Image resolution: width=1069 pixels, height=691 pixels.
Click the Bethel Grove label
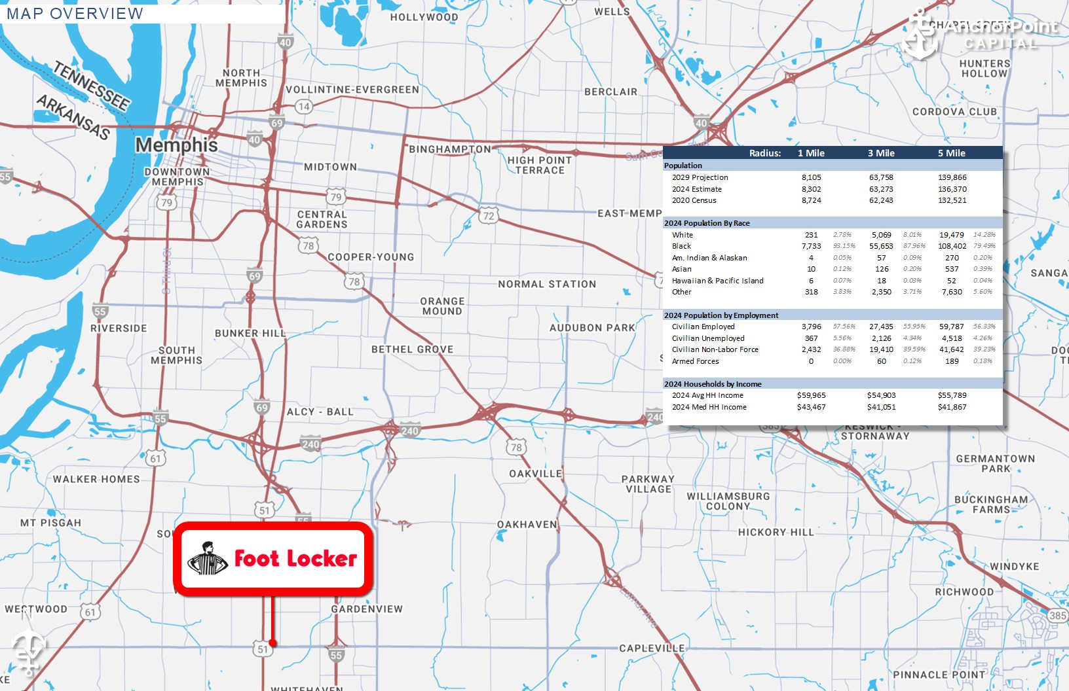click(x=413, y=349)
